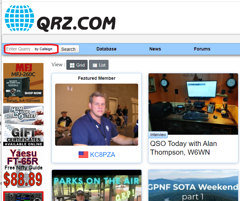240x201 pixels.
Task: Open QSO Today with Alan Thompson article
Action: (184, 148)
